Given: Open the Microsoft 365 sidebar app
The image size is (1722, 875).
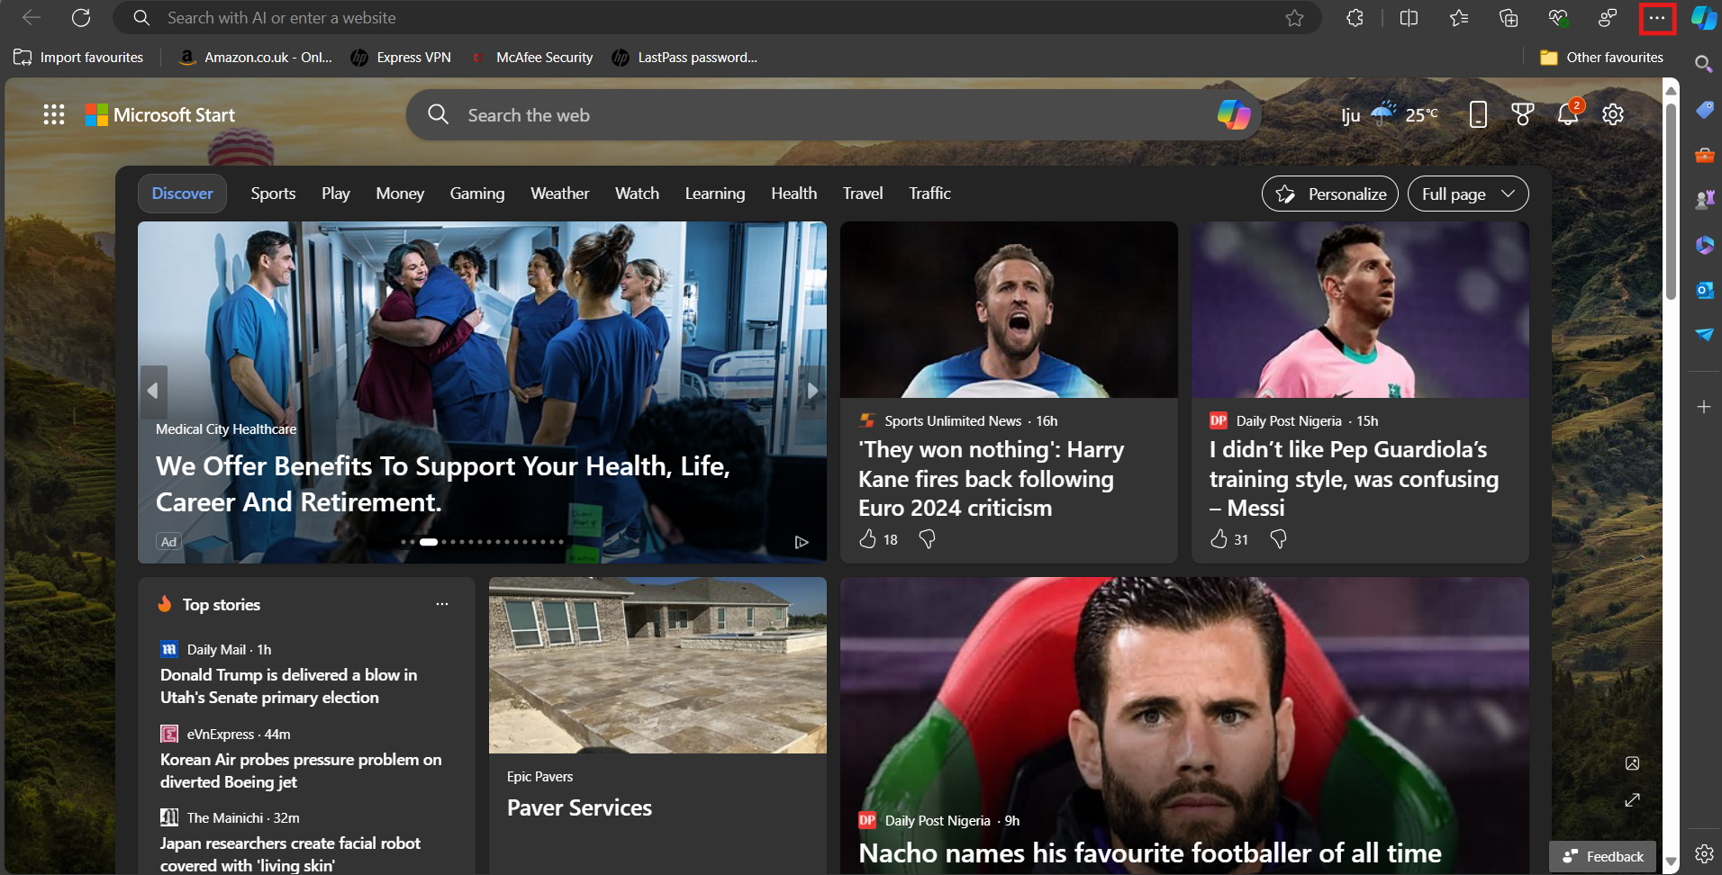Looking at the screenshot, I should [x=1704, y=244].
